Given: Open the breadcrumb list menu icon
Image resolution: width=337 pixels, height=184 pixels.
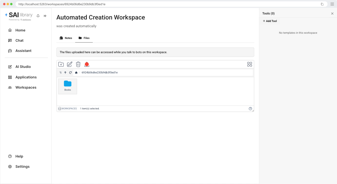Looking at the screenshot, I should [60, 72].
